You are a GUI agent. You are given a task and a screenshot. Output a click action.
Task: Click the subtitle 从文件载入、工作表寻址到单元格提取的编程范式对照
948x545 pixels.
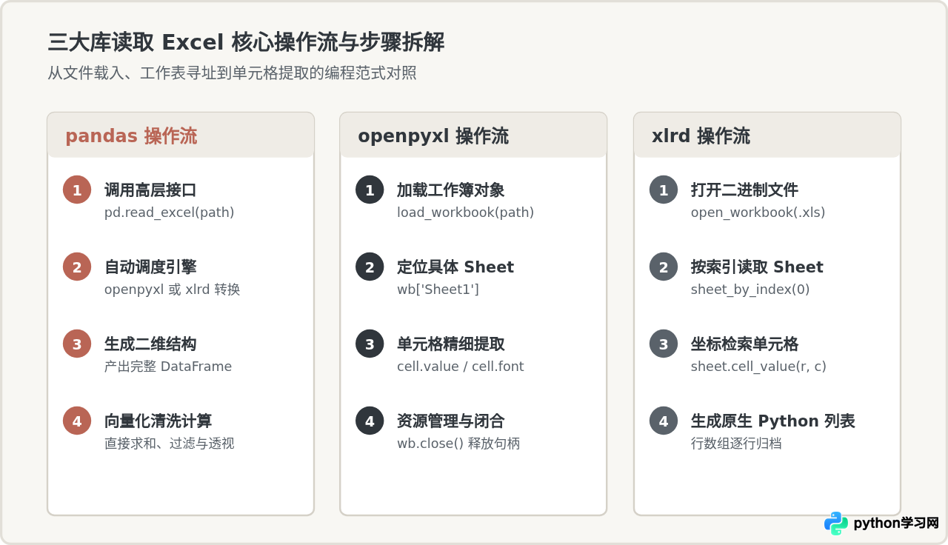click(232, 73)
